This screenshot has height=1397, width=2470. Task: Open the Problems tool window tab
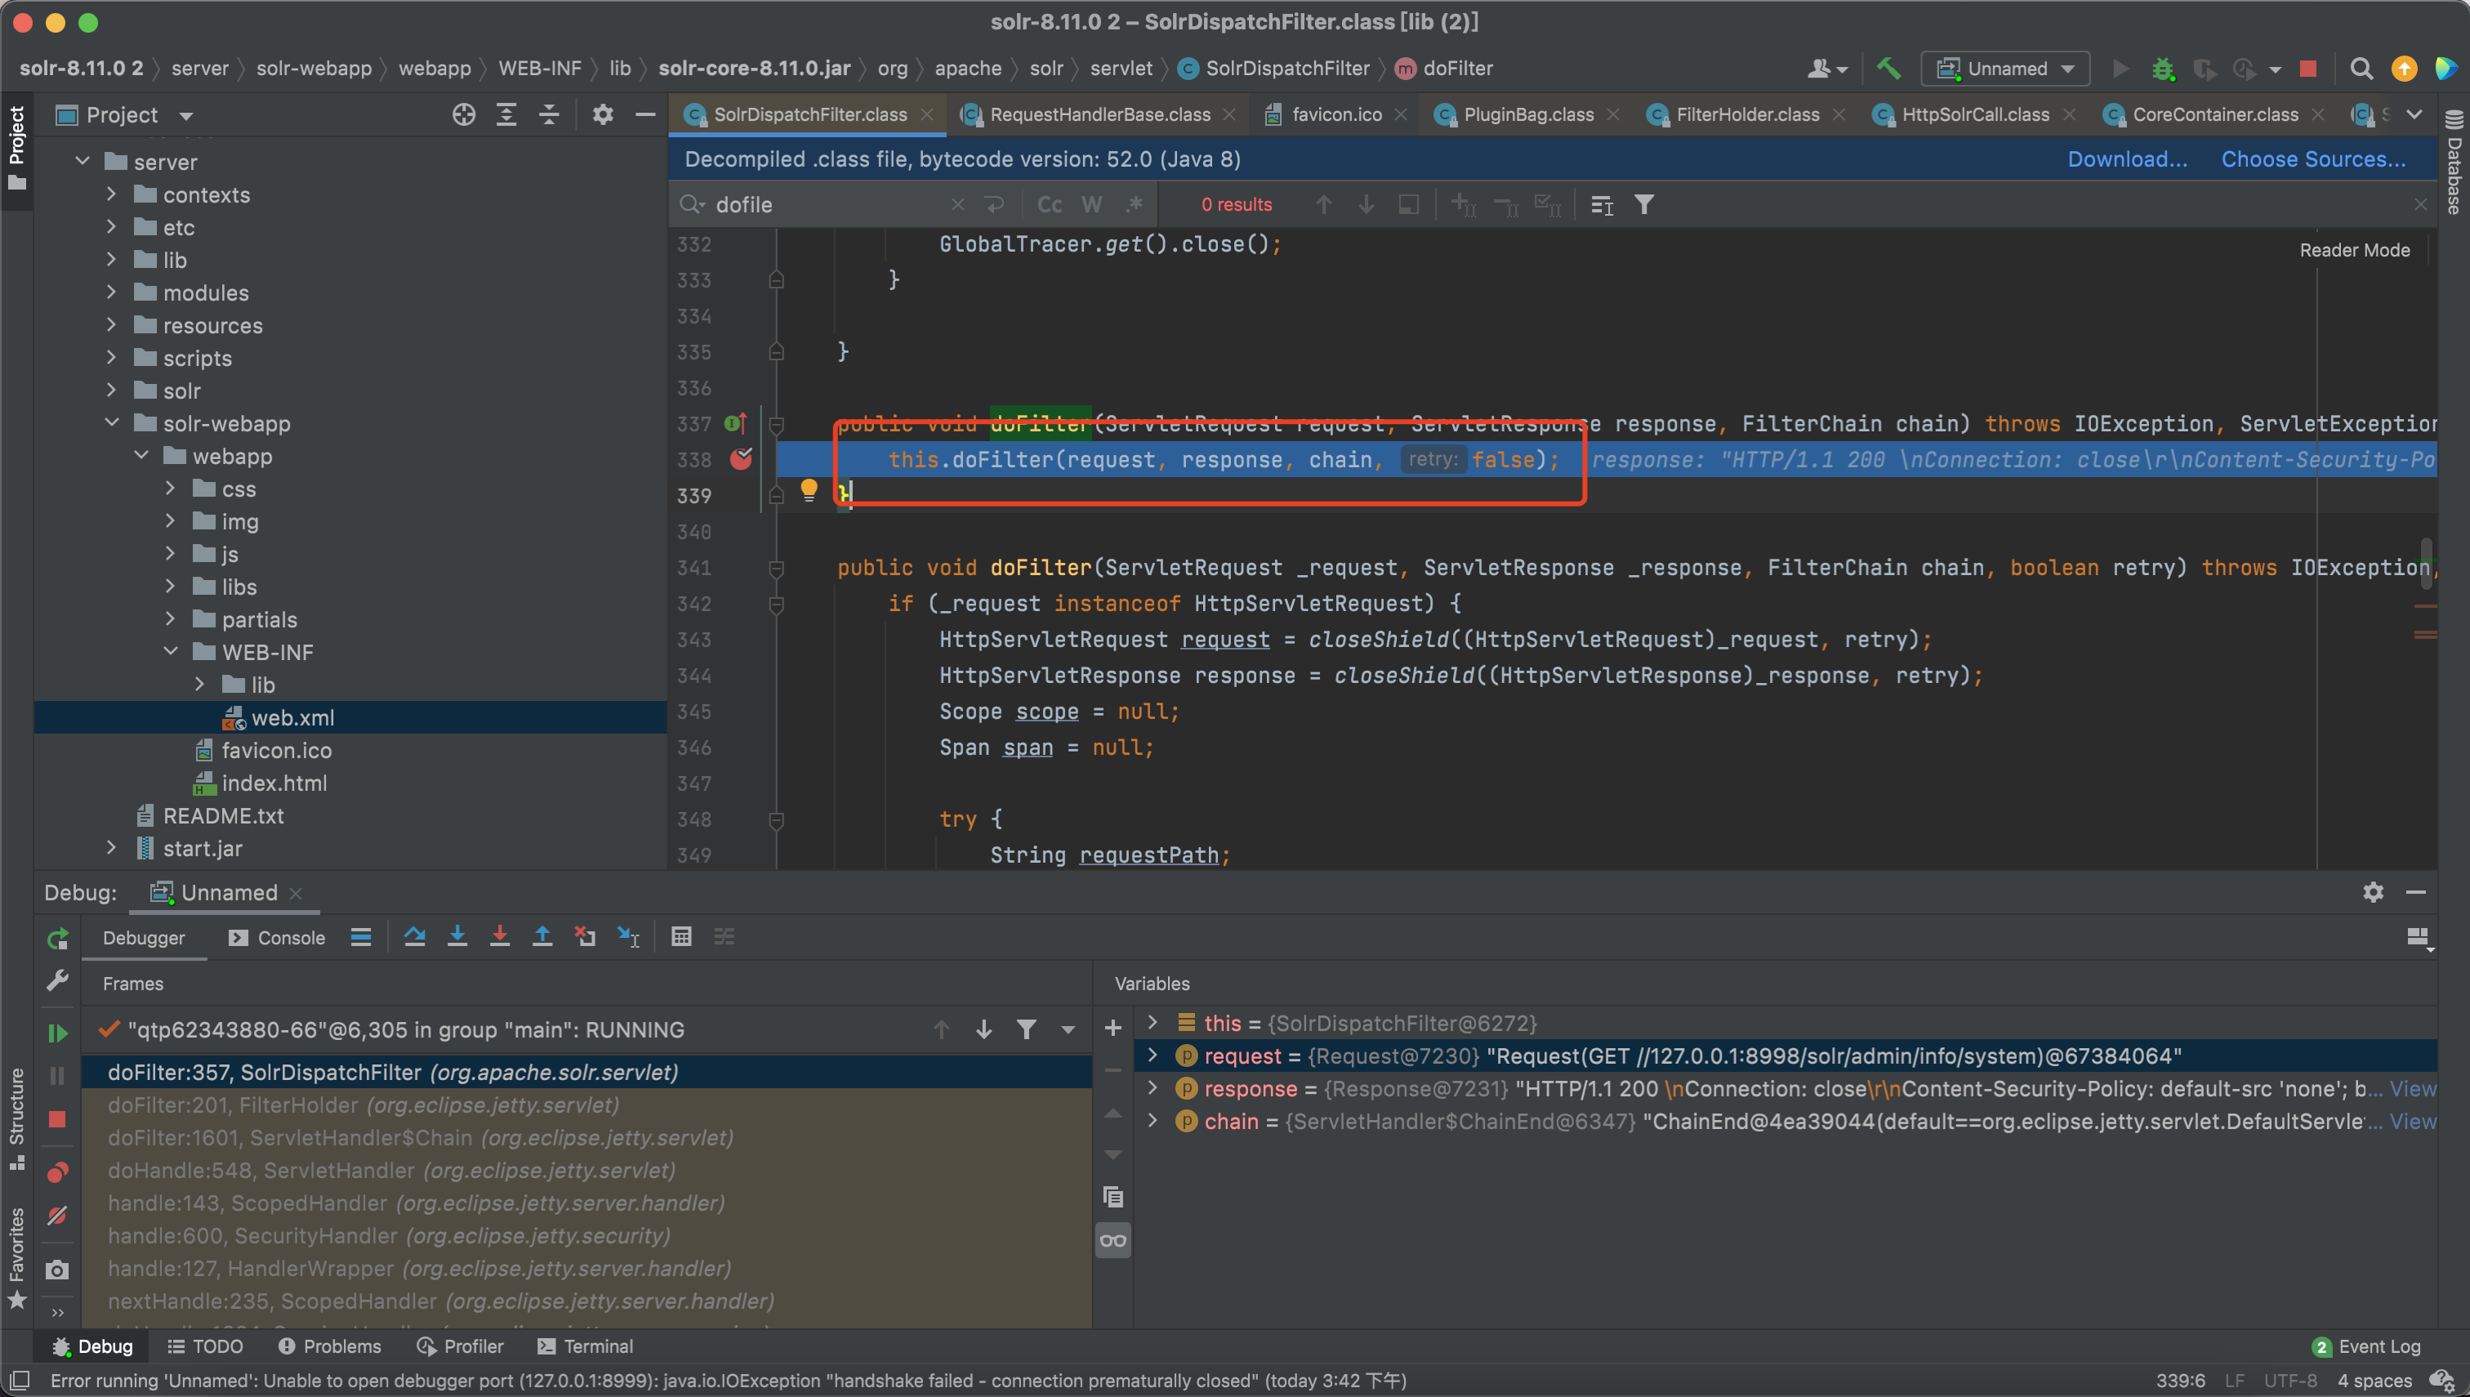[329, 1346]
